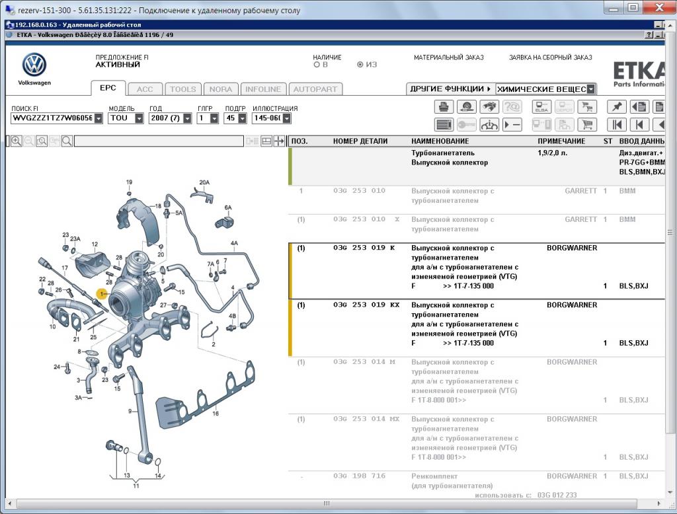Image resolution: width=677 pixels, height=514 pixels.
Task: Click the ДРУГИЕ ФУНКЦИИ button
Action: click(450, 89)
